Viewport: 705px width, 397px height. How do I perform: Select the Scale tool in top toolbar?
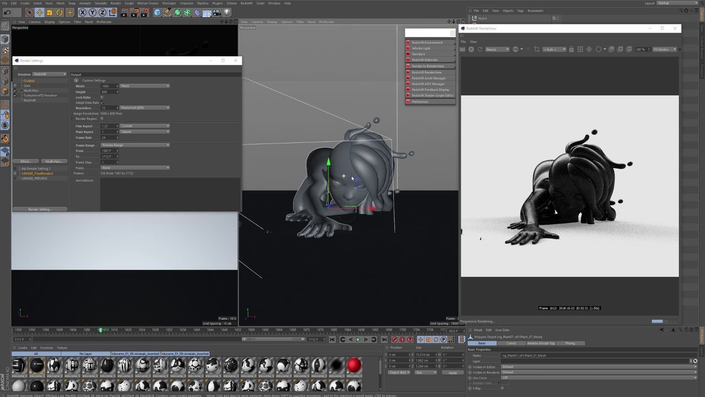point(50,12)
